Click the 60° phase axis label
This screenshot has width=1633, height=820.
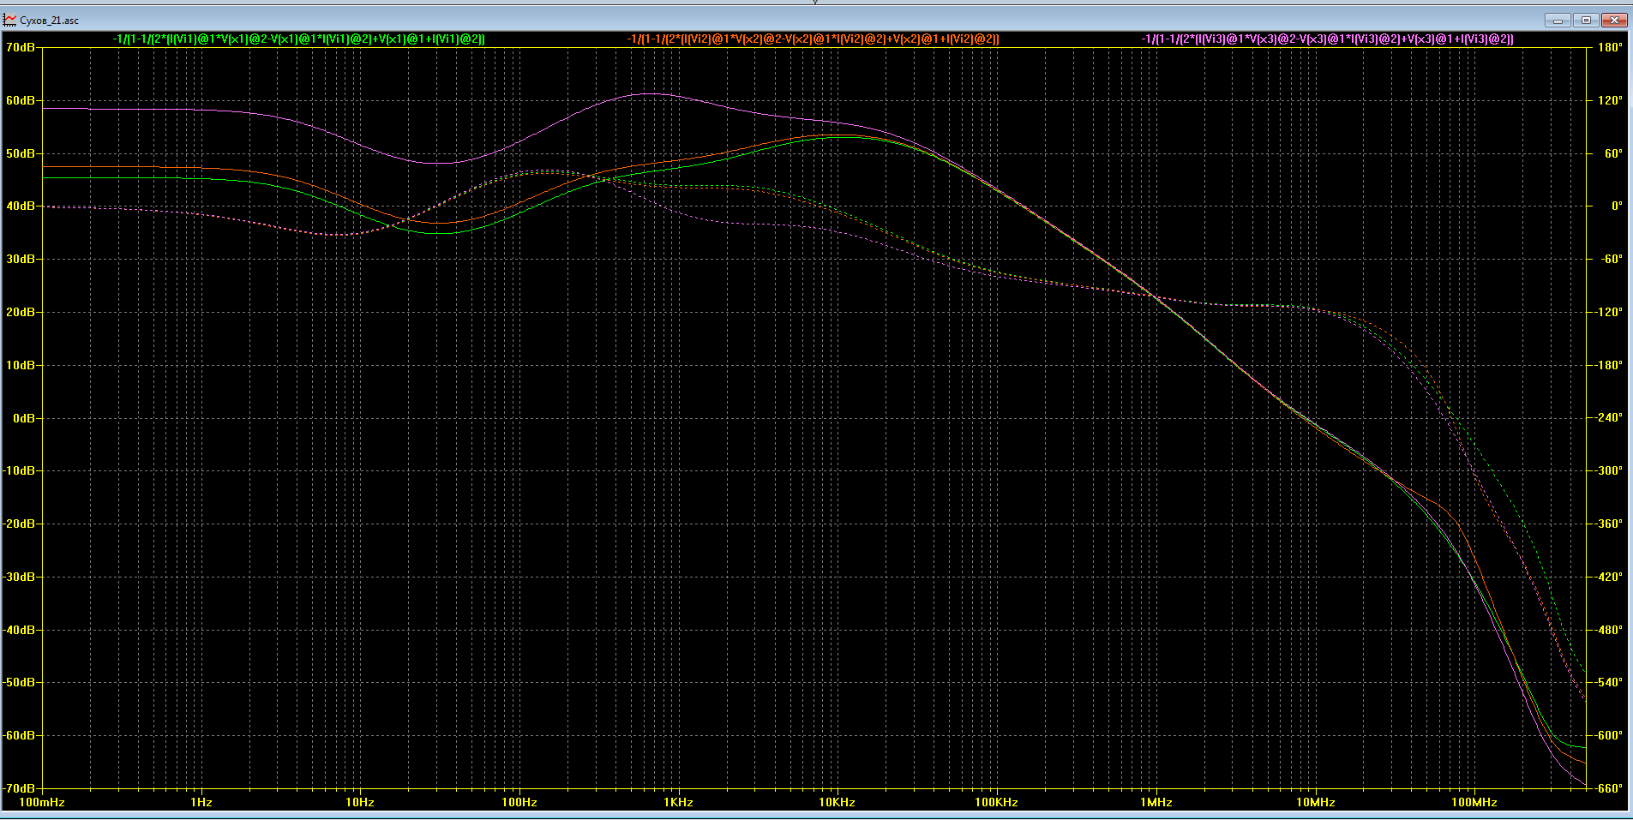coord(1613,153)
